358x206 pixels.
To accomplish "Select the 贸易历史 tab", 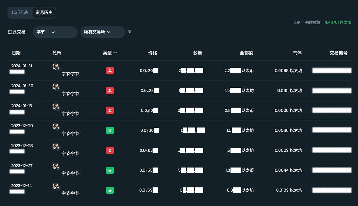I will (x=44, y=13).
